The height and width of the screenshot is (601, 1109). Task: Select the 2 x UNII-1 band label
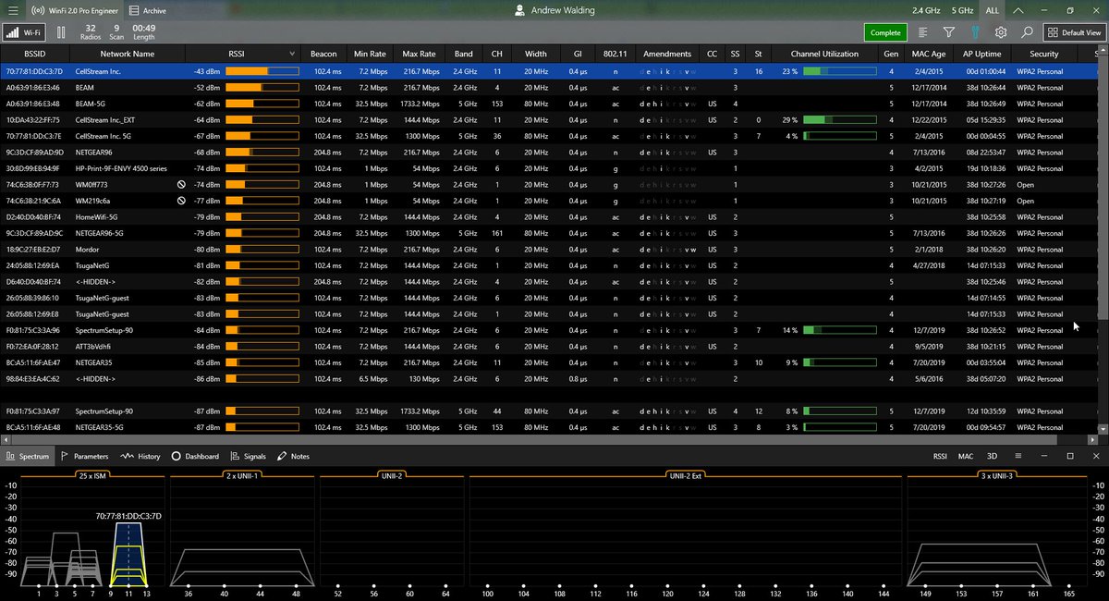242,475
